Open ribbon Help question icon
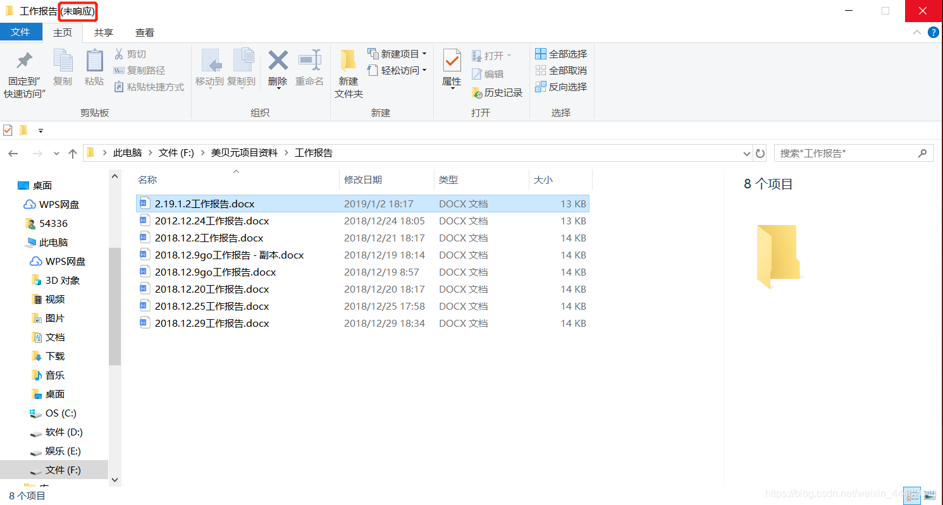This screenshot has width=943, height=505. (933, 32)
